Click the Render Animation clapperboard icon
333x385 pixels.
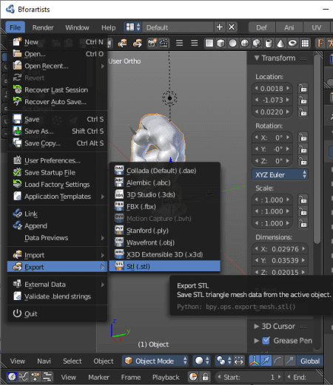164,44
